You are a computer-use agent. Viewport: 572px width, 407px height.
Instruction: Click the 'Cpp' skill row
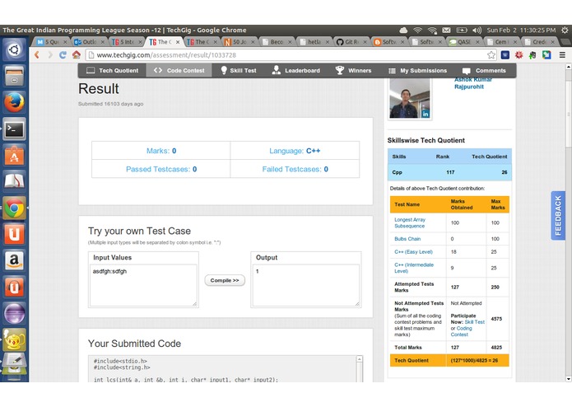tap(449, 172)
